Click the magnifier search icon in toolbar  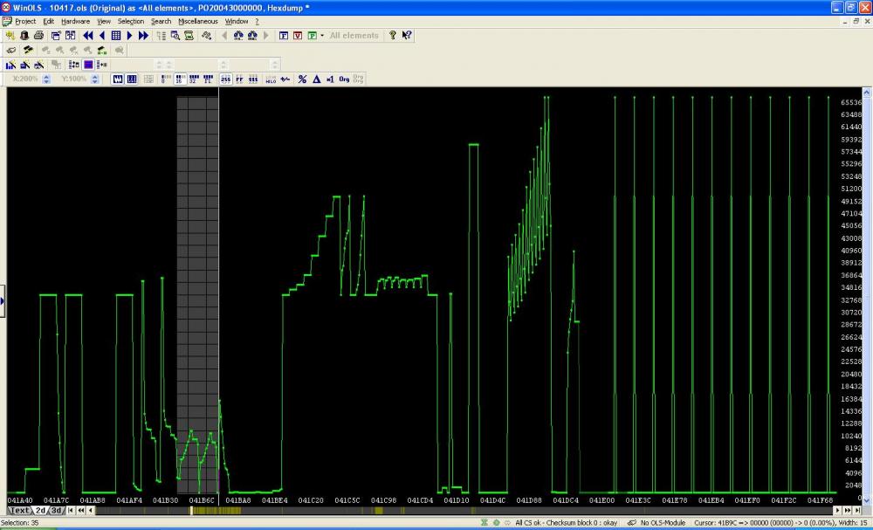pyautogui.click(x=175, y=36)
